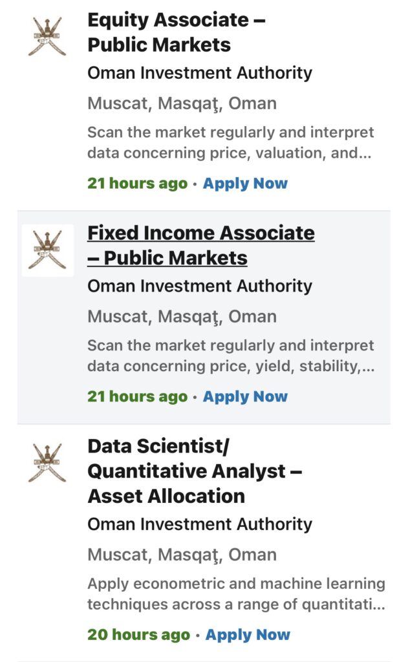Click the Oman emblem logo beside Equity Associate
This screenshot has width=408, height=662.
click(47, 37)
